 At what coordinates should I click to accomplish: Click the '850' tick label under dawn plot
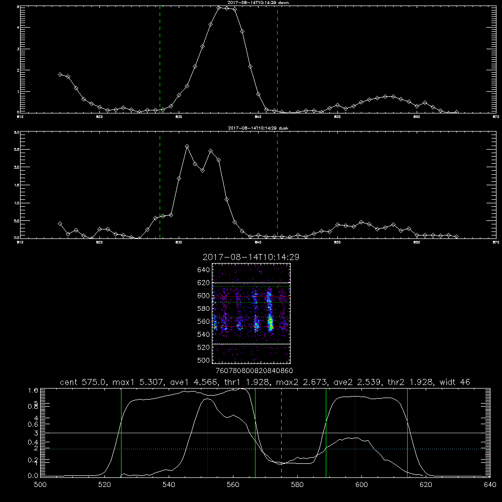[337, 117]
